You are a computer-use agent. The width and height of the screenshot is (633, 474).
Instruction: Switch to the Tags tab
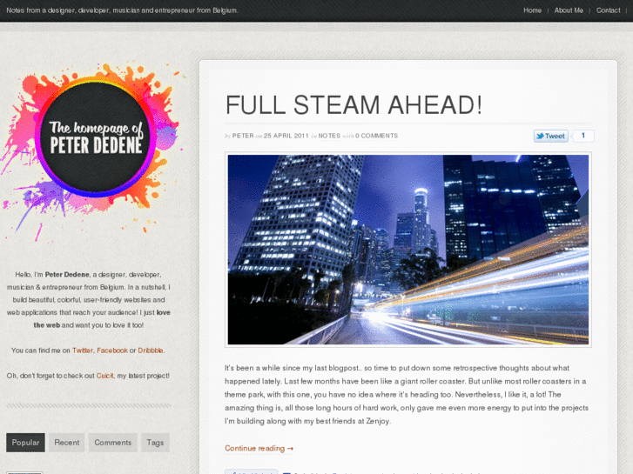(155, 443)
